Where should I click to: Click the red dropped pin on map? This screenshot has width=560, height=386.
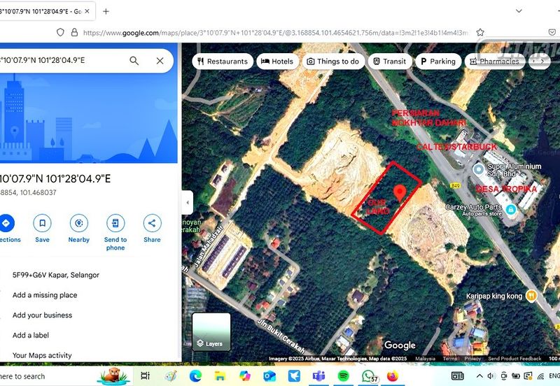click(x=400, y=192)
